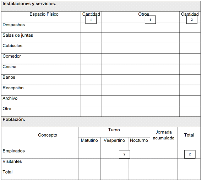Select the numbered box 1 under first Cantidad
202x181 pixels.
pos(91,20)
